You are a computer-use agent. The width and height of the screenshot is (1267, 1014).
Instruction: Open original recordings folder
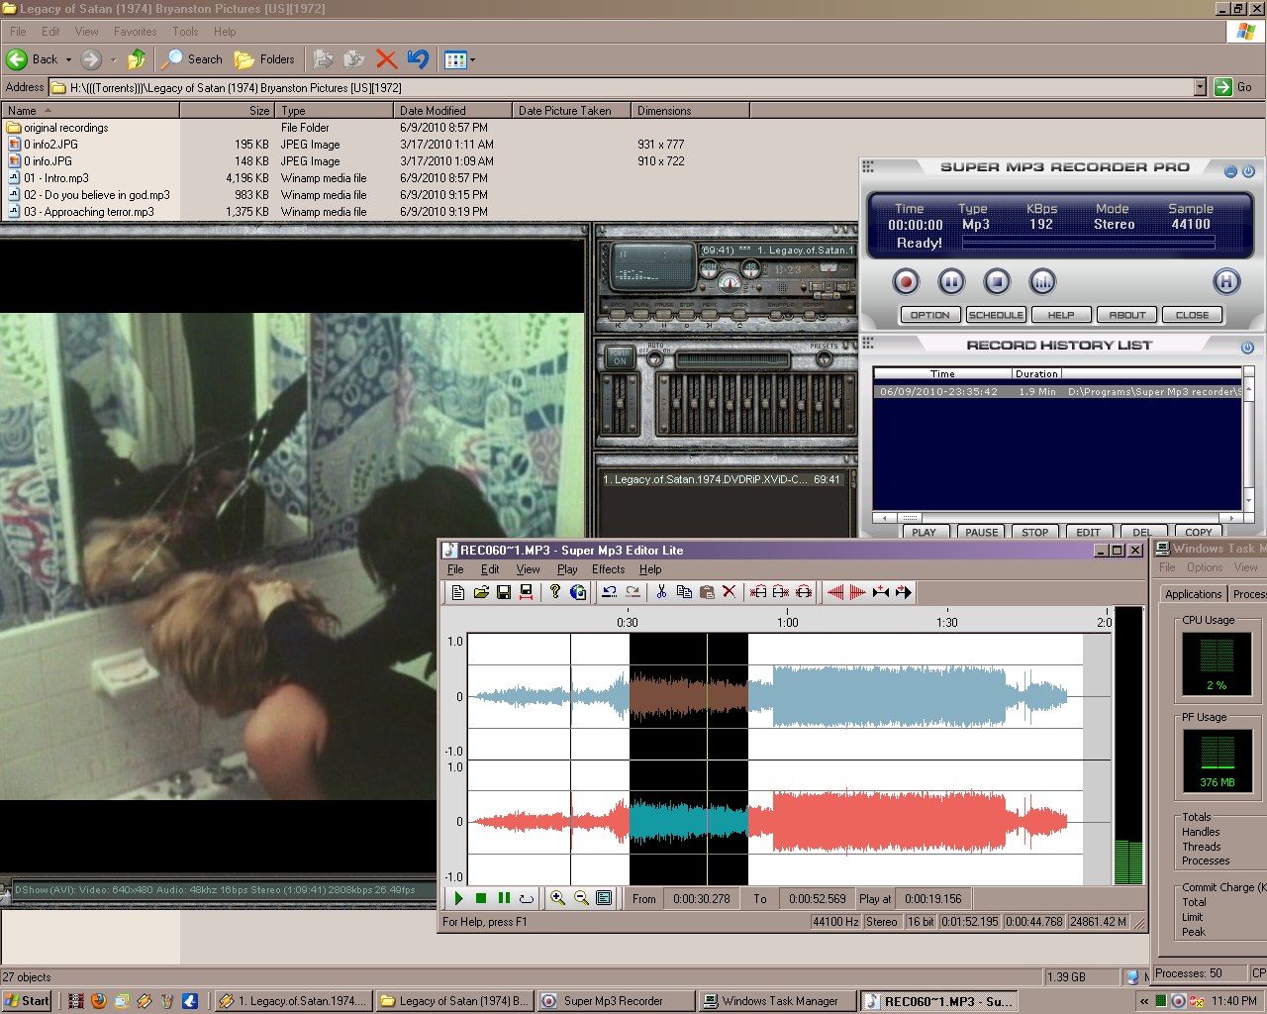[x=57, y=128]
